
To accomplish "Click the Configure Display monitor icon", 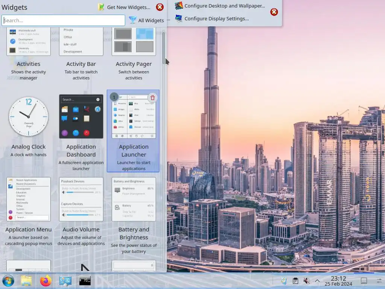I will click(x=179, y=18).
